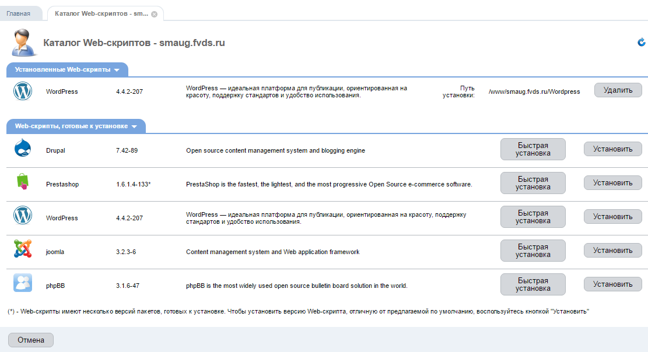Click the install path /www/smaug.fvds.ru/Wordpress
Screen dimensions: 648x352
[534, 91]
